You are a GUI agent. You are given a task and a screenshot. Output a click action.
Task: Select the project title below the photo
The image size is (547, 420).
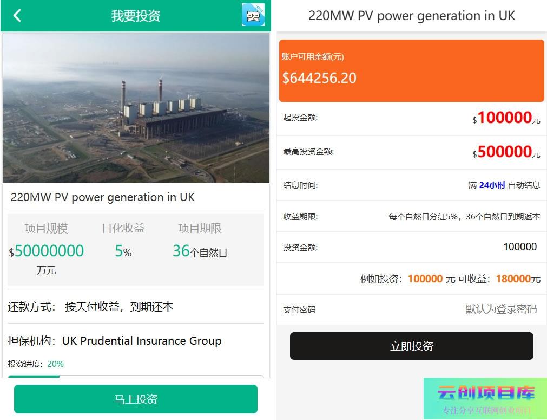tap(103, 197)
